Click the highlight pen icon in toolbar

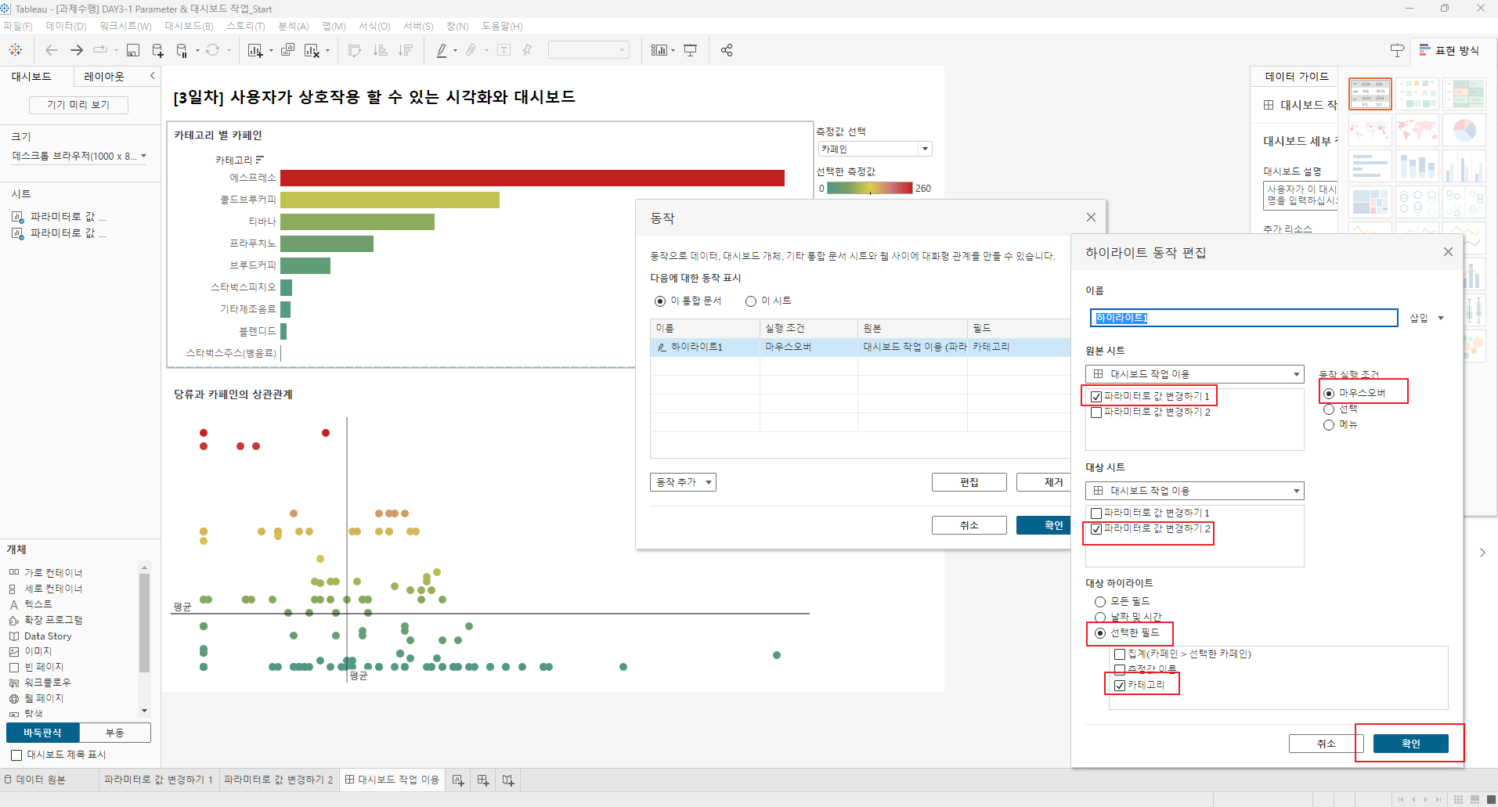(442, 50)
